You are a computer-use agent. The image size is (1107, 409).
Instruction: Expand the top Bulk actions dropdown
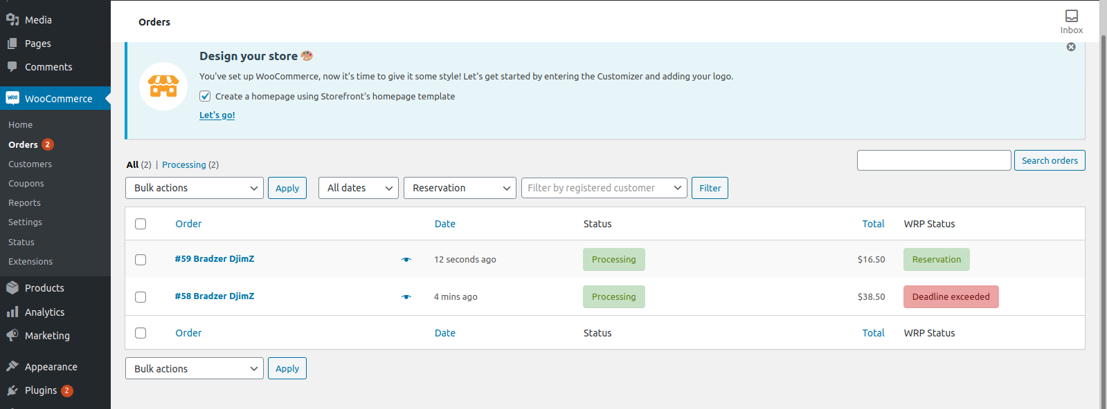coord(195,188)
